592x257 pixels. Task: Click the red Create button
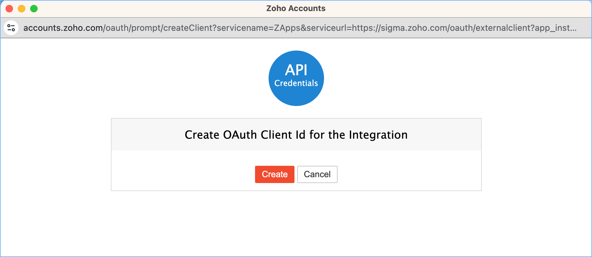point(274,174)
